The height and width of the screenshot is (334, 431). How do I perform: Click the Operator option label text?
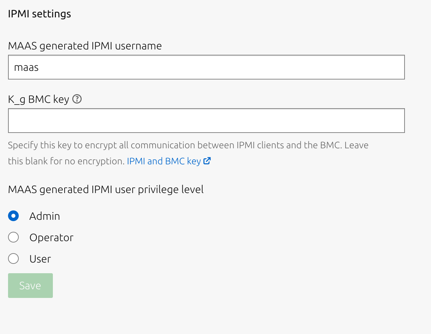click(51, 237)
